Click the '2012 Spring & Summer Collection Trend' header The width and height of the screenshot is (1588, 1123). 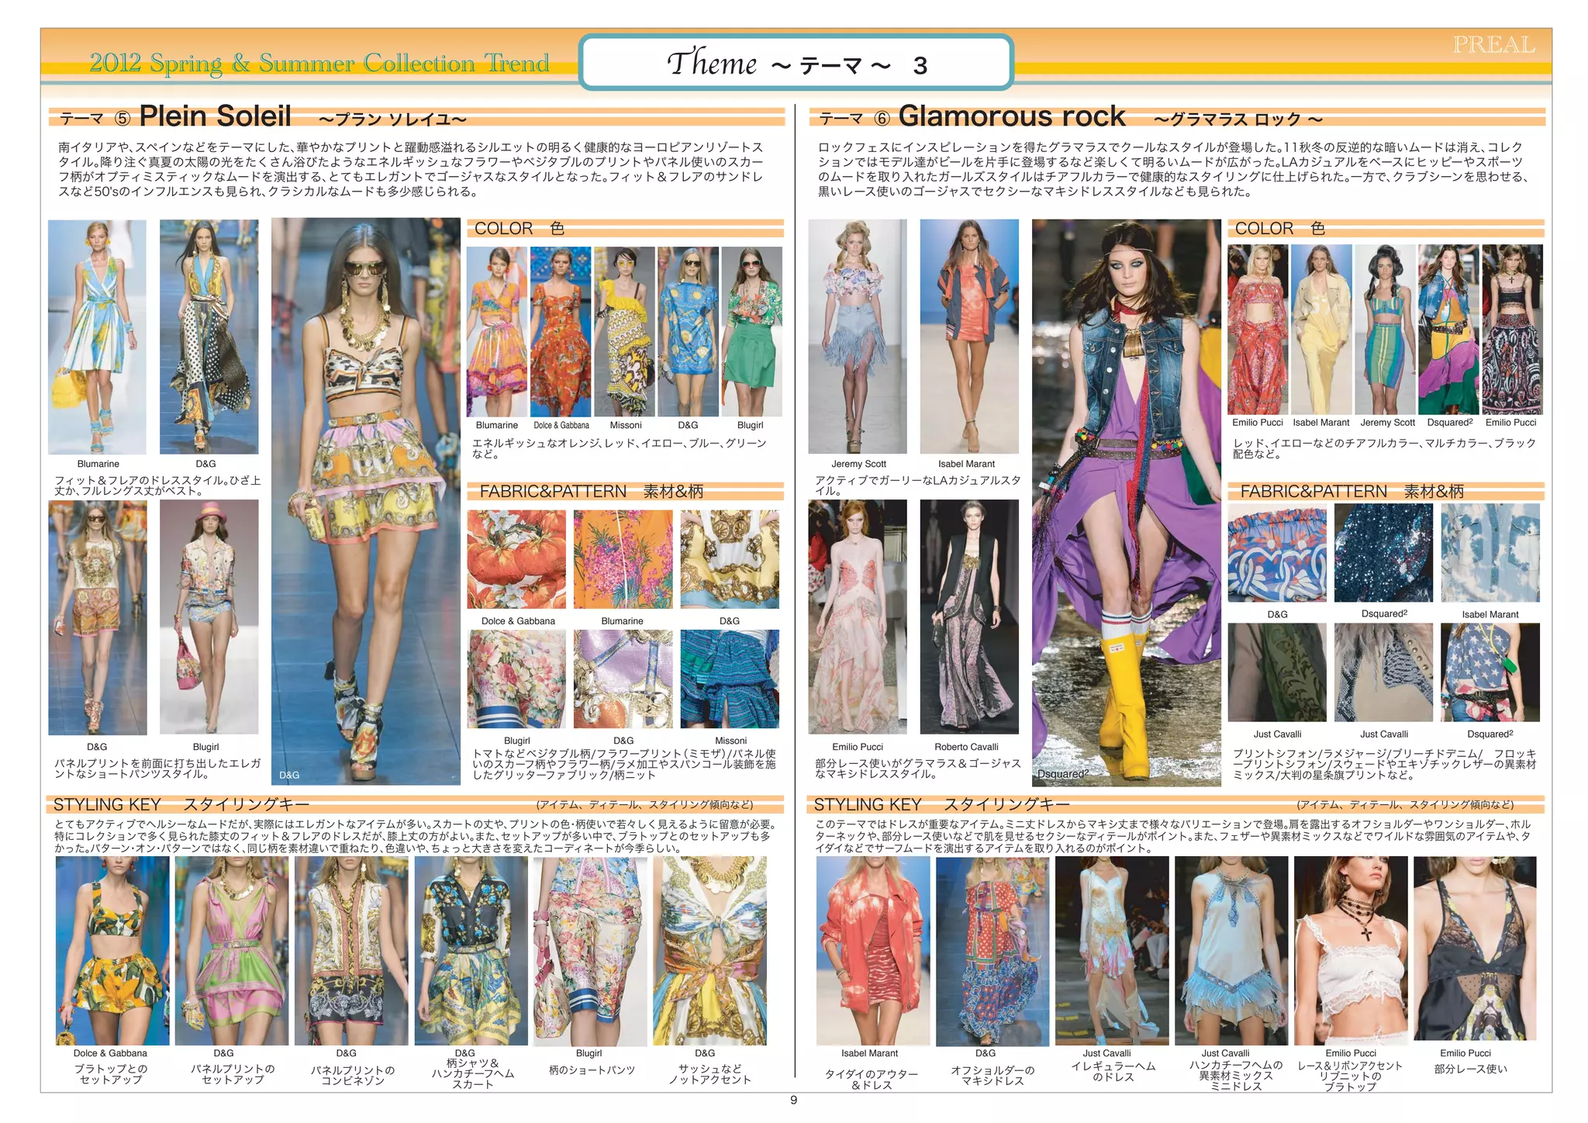point(319,63)
